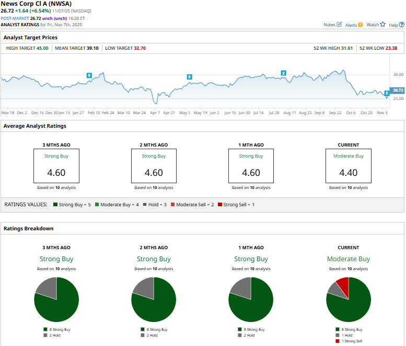Select the 3 Mths Ago 4.60 rating box
This screenshot has width=406, height=346.
tap(56, 166)
